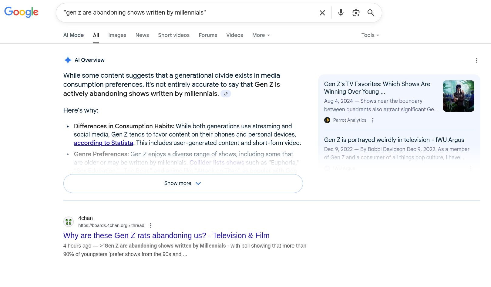This screenshot has height=287, width=491.
Task: Click the Wednesday show thumbnail image
Action: (458, 96)
